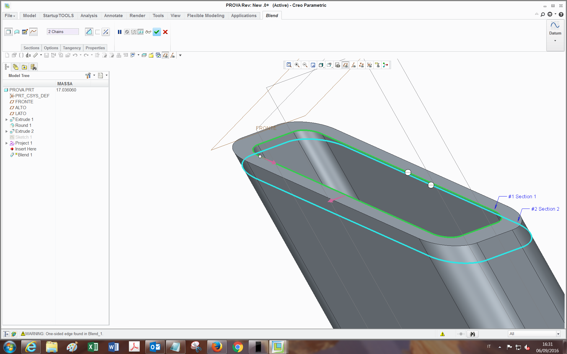Toggle the Remove Material option
Screen dimensions: 567x354
[89, 32]
